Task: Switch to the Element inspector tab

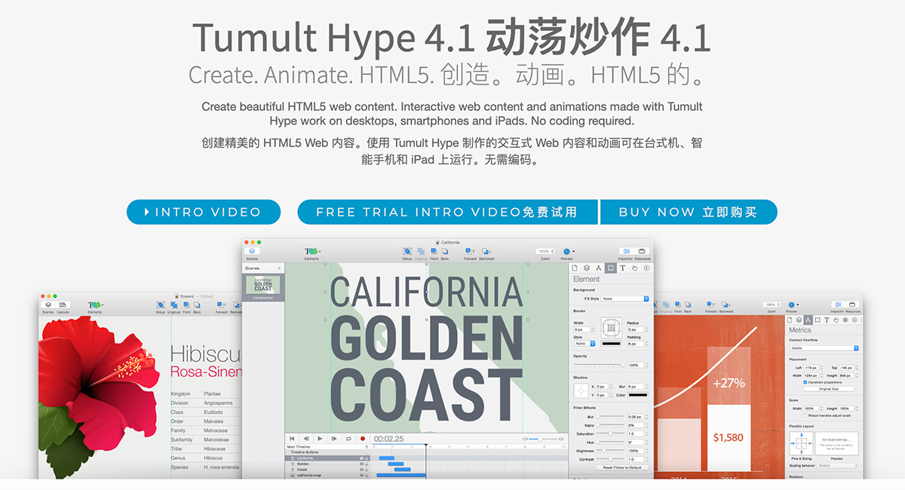Action: tap(611, 268)
